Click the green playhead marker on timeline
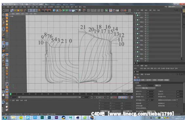 coord(10,94)
